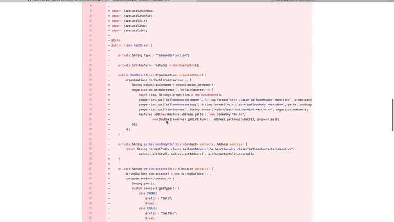Click the '@Data' annotation line
Viewport: 394px width, 222px height.
pos(116,41)
